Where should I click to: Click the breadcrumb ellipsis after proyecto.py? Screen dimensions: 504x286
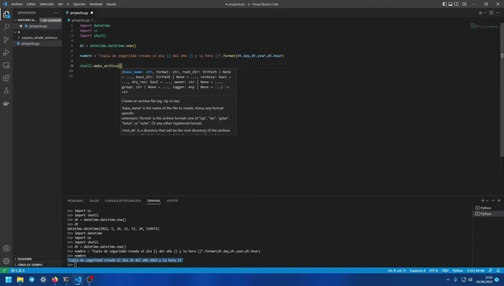pos(95,20)
